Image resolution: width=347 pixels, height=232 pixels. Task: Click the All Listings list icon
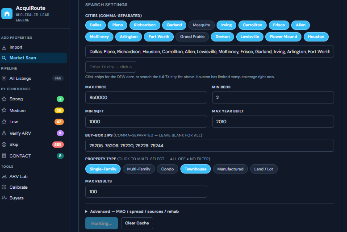(4, 78)
